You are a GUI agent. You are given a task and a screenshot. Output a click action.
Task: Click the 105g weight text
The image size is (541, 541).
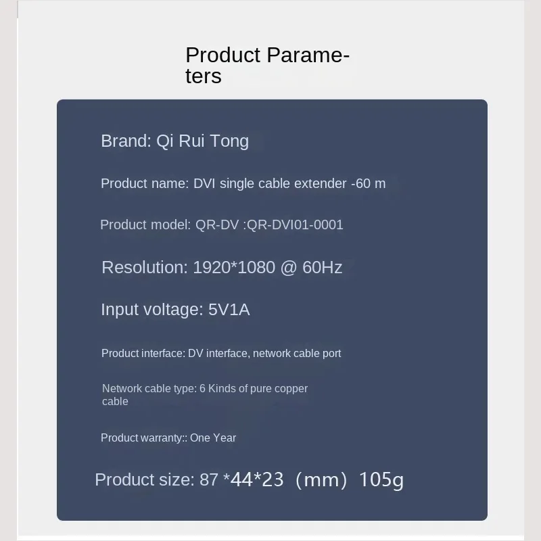tap(381, 479)
